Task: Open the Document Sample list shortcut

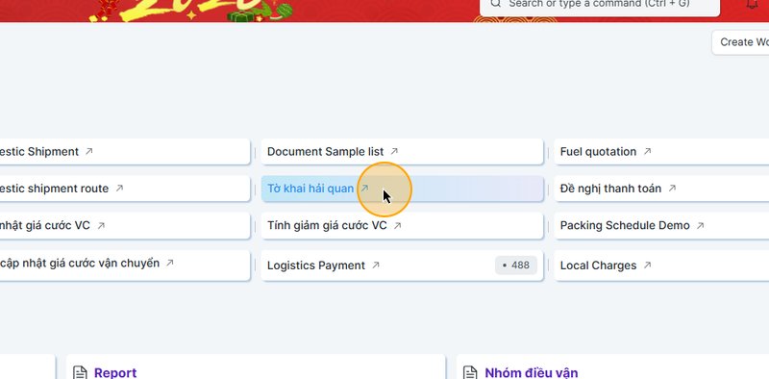Action: click(402, 152)
